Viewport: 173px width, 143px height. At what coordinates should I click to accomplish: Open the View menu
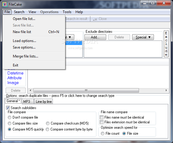32,12
